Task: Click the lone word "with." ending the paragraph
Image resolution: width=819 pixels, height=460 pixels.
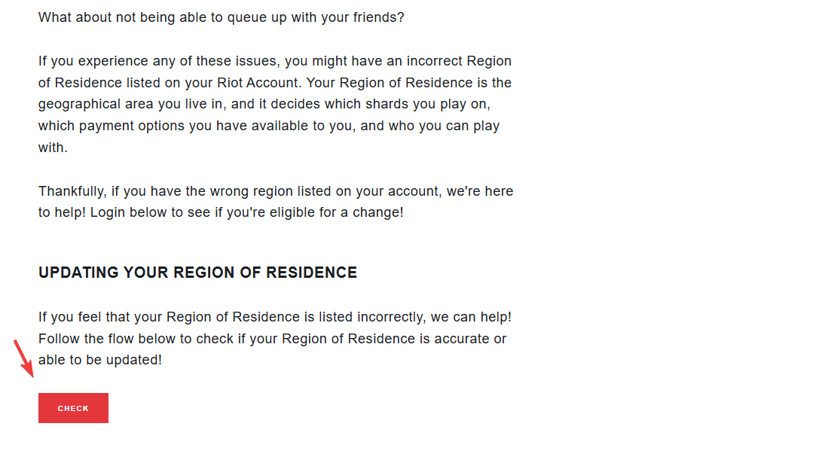Action: click(x=53, y=148)
